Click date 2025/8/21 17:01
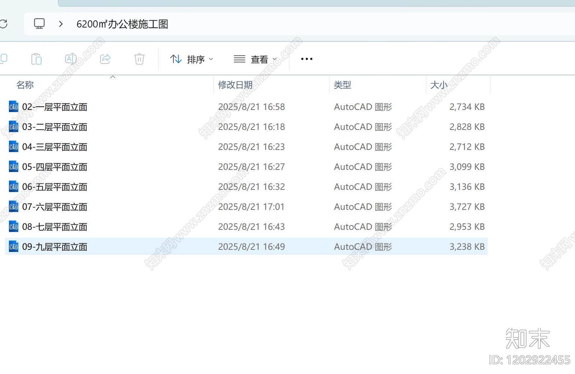Screen dimensions: 575x374 (251, 207)
